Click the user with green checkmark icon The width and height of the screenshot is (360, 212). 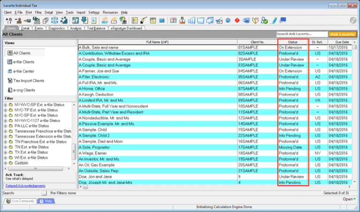click(265, 20)
